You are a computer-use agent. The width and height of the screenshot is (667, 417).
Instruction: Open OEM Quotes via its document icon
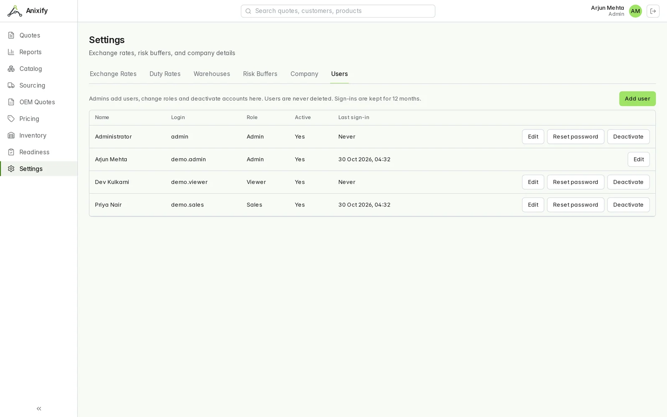click(11, 102)
